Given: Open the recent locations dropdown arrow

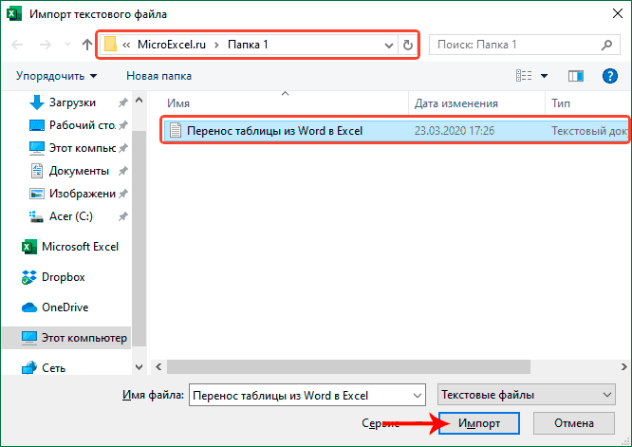Looking at the screenshot, I should [x=67, y=45].
